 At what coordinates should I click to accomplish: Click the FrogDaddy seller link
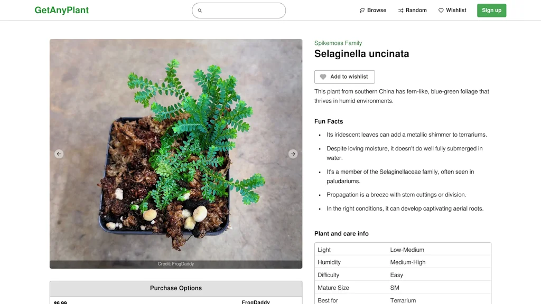pyautogui.click(x=256, y=302)
